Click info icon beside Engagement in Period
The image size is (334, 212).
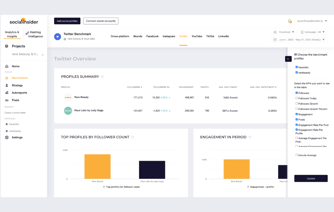click(250, 137)
